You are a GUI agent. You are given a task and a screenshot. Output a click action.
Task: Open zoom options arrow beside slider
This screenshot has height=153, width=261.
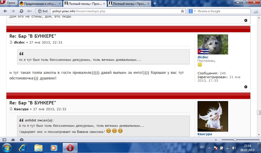(216, 140)
